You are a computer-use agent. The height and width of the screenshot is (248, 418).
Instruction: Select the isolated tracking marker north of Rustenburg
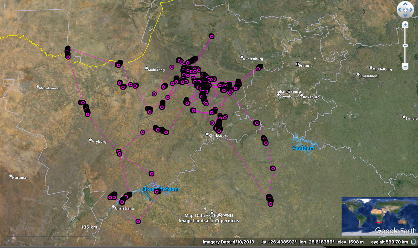(211, 36)
